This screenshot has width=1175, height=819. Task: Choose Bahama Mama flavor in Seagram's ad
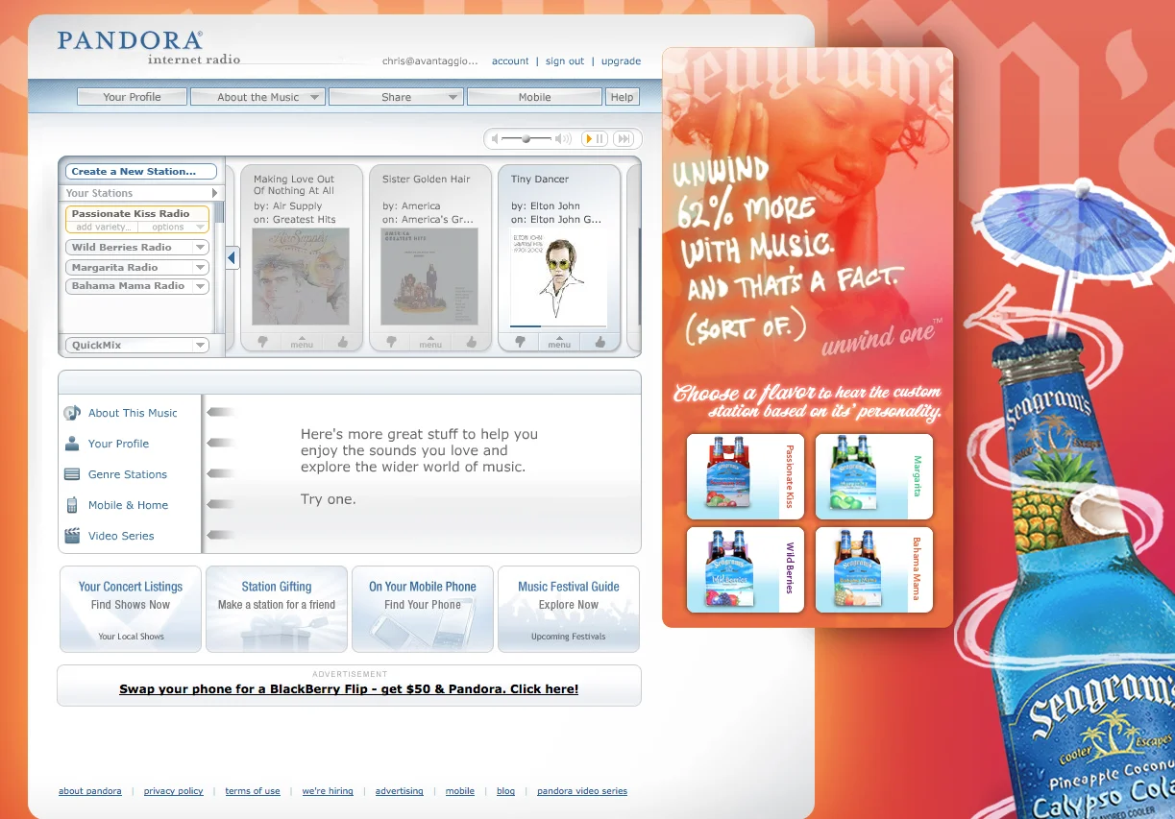click(874, 569)
